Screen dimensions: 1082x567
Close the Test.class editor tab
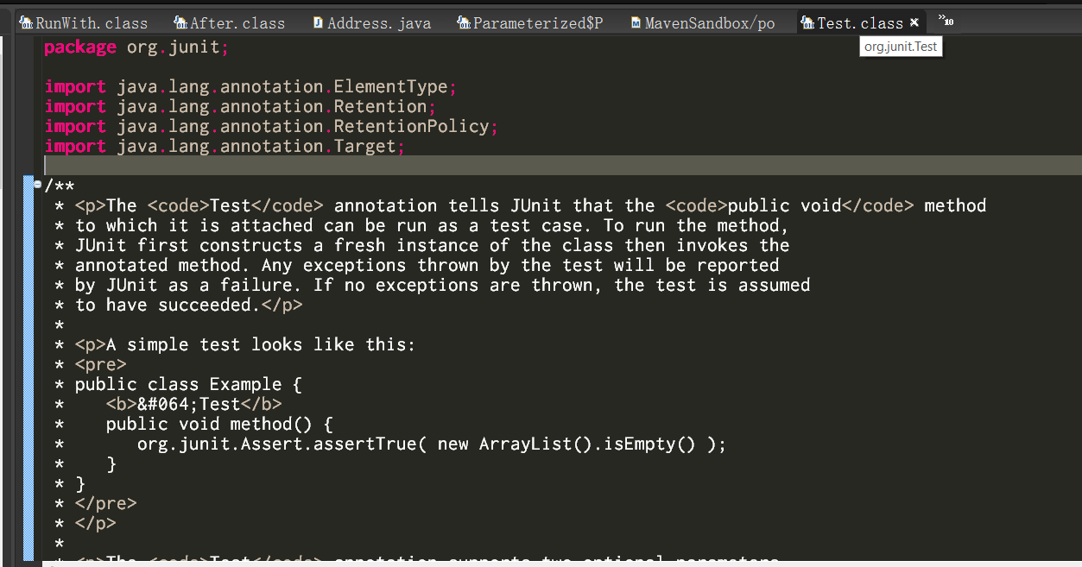pyautogui.click(x=914, y=22)
